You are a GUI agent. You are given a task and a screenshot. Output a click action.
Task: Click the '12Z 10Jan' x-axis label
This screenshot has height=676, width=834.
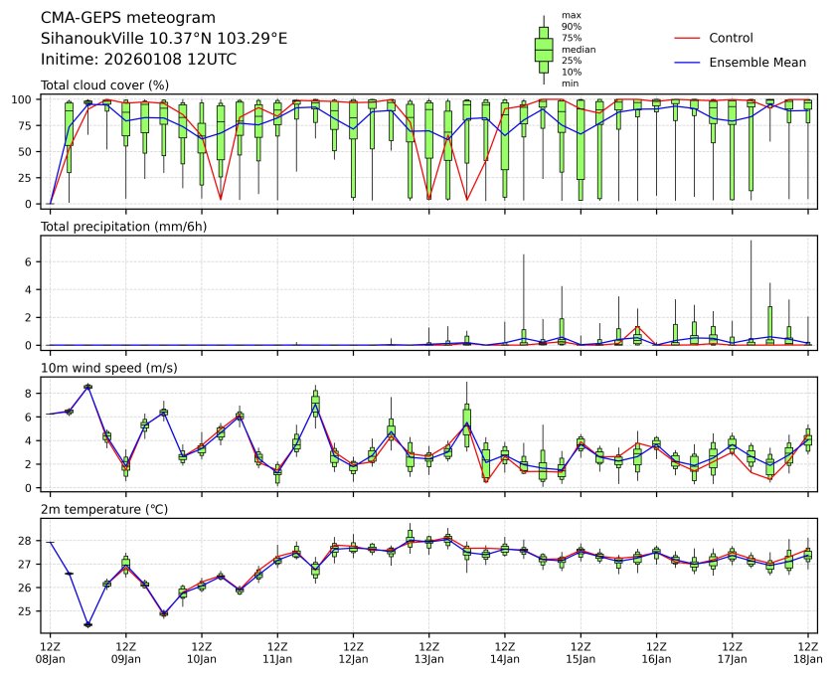pos(202,652)
